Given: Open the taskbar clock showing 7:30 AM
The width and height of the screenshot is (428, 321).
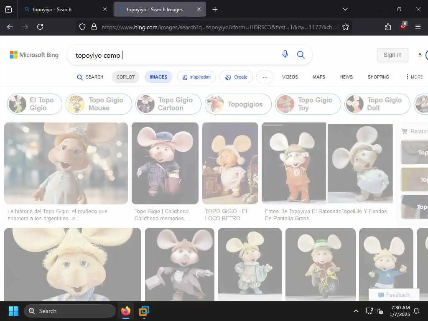Looking at the screenshot, I should (400, 311).
